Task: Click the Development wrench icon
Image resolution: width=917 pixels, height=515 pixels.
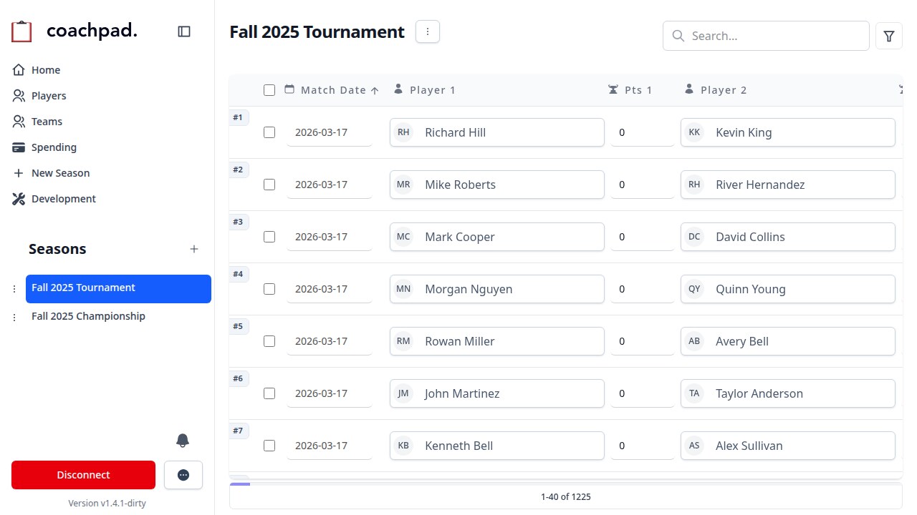Action: click(19, 198)
